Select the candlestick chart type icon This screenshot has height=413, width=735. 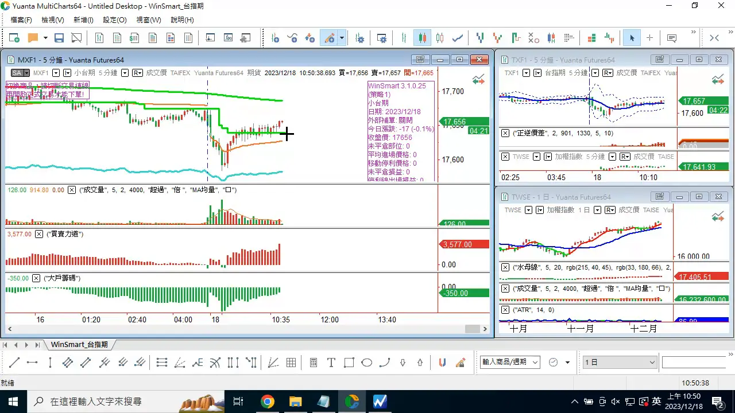click(423, 38)
